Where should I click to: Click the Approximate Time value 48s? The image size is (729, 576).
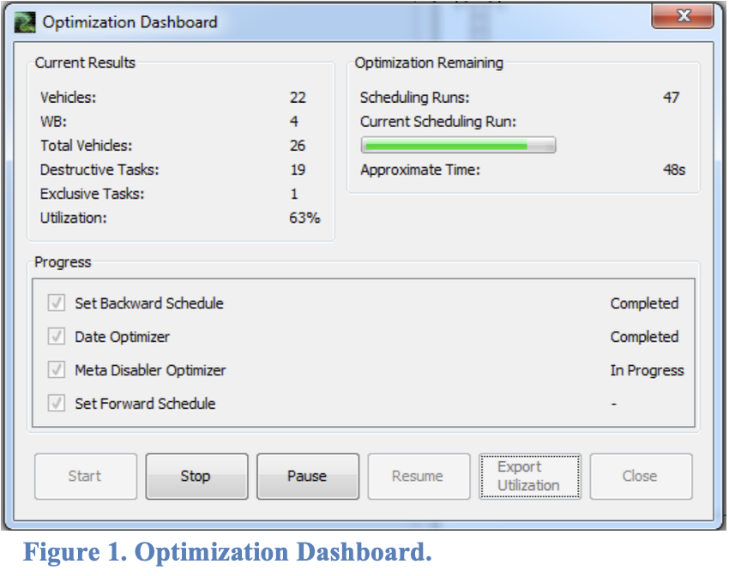[x=673, y=170]
